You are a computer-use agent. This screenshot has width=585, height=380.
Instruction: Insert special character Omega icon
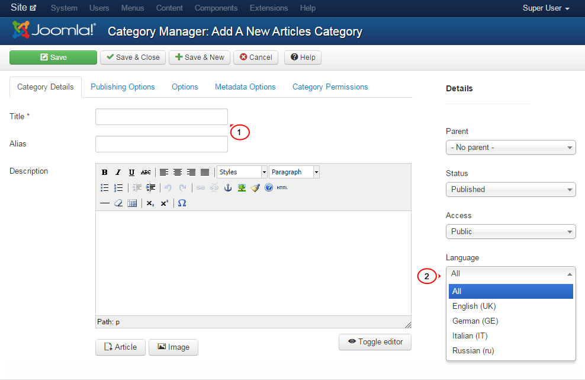tap(182, 203)
